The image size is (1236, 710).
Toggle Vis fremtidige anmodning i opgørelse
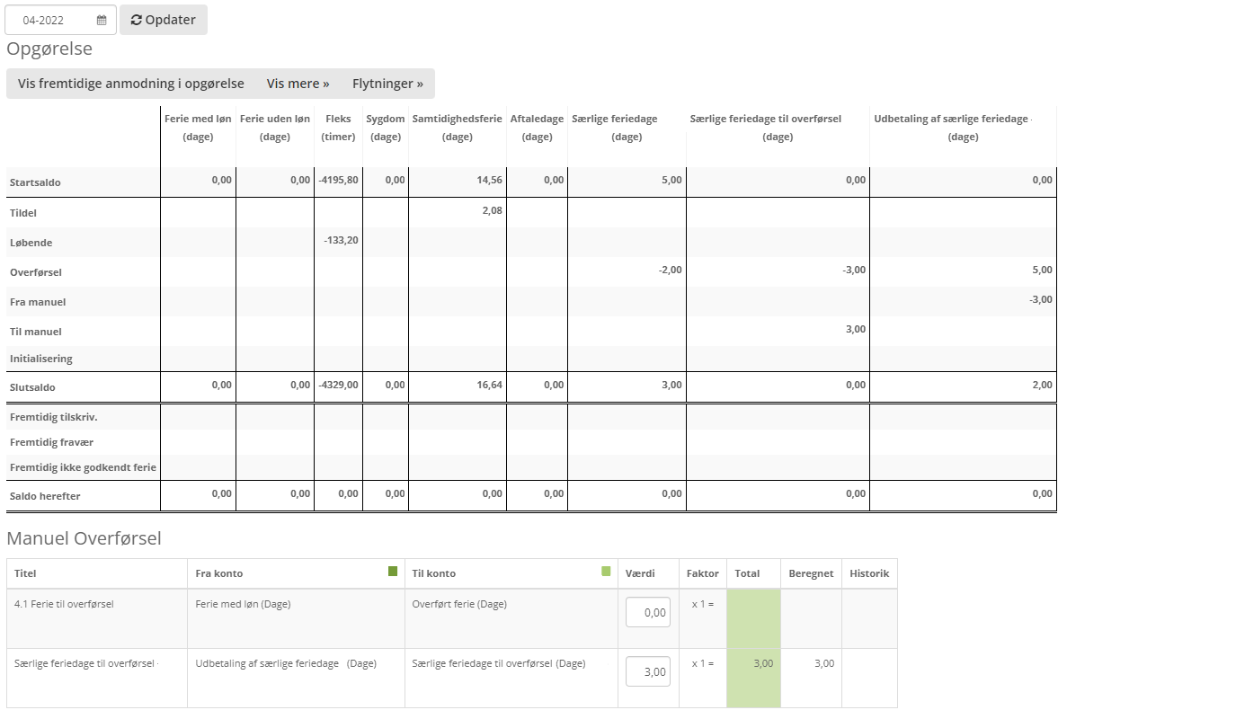pos(131,84)
